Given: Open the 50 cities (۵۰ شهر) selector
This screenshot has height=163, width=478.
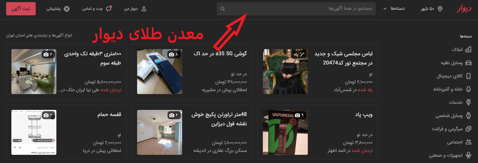Looking at the screenshot, I should point(427,9).
